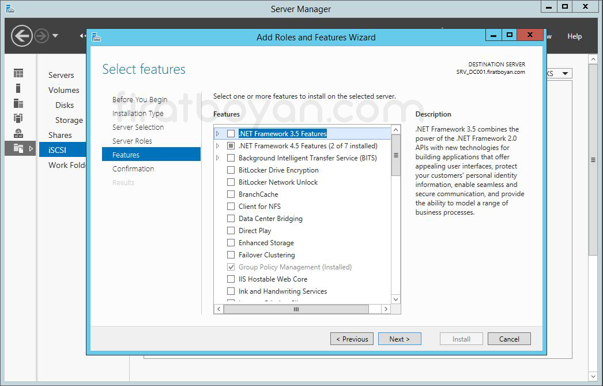Check IIS Hostable Web Core
The image size is (603, 386).
point(231,279)
